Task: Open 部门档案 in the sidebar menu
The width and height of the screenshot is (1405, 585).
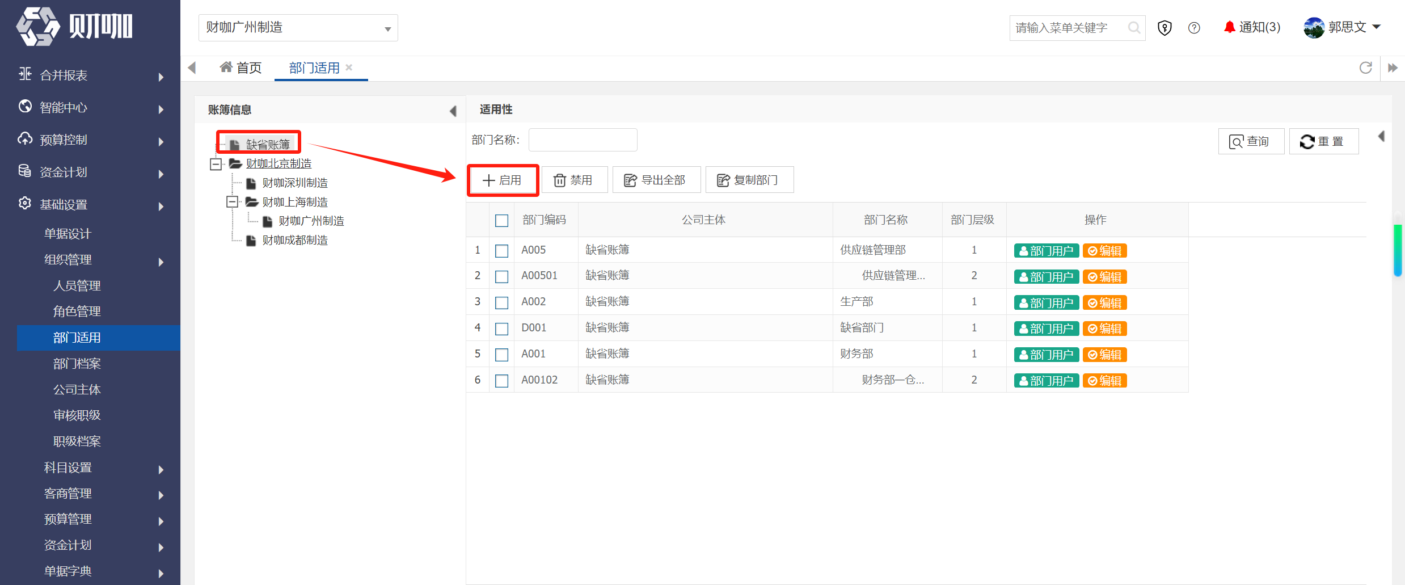Action: [x=77, y=364]
